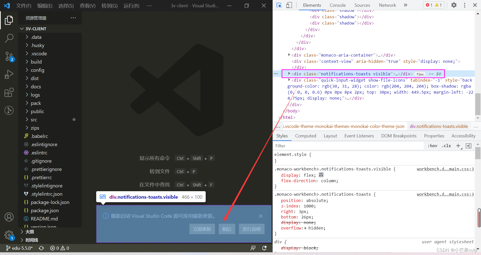The image size is (481, 255).
Task: Add new style rule plus button
Action: point(458,146)
